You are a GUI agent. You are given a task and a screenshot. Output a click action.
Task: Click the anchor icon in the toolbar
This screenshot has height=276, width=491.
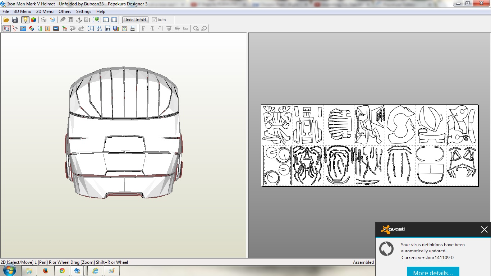[x=79, y=20]
